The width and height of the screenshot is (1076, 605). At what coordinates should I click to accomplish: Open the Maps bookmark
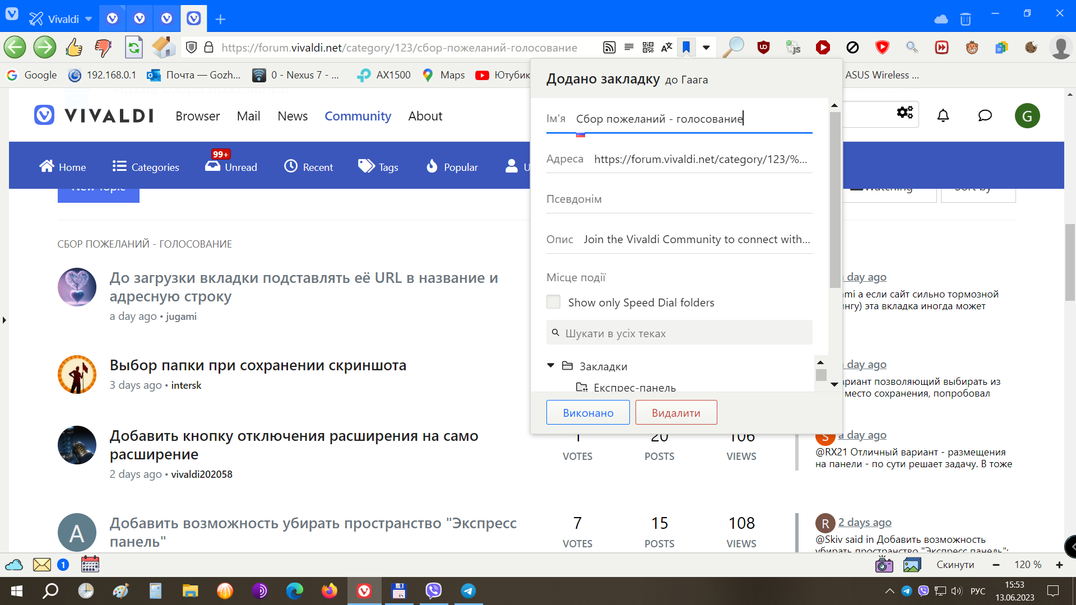[x=444, y=75]
